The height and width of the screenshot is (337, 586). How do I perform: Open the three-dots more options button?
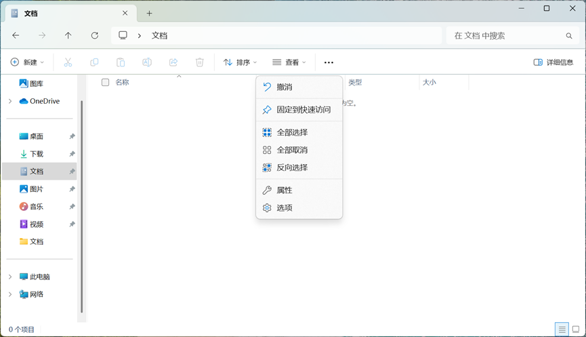click(329, 62)
